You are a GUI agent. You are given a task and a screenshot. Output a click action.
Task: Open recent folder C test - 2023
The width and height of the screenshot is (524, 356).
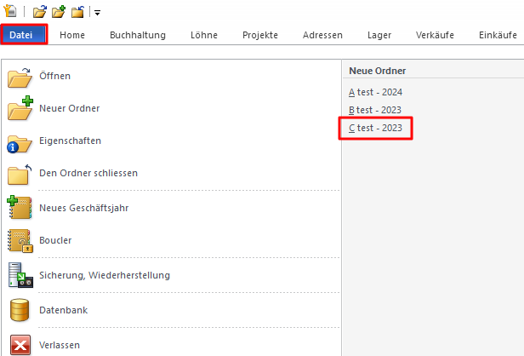click(375, 129)
